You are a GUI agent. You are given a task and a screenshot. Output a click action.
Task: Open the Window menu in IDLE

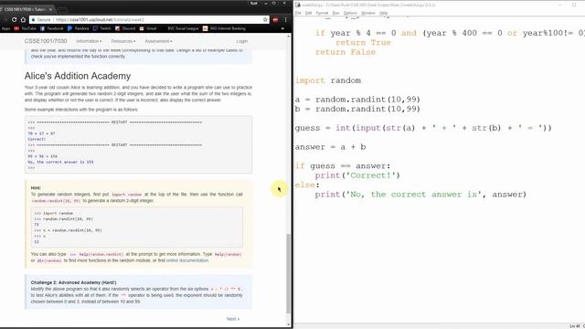(x=368, y=13)
